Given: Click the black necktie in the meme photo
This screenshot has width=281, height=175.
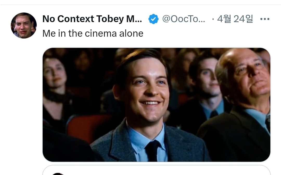Looking at the screenshot, I should click(x=152, y=151).
